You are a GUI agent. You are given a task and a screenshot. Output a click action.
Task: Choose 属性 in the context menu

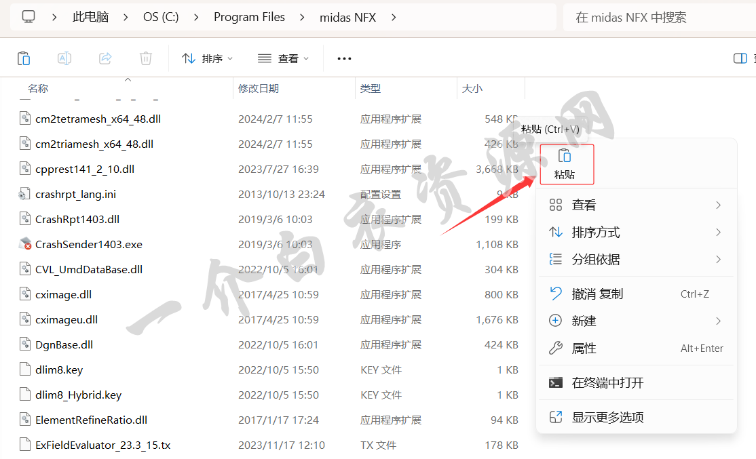[x=636, y=348]
